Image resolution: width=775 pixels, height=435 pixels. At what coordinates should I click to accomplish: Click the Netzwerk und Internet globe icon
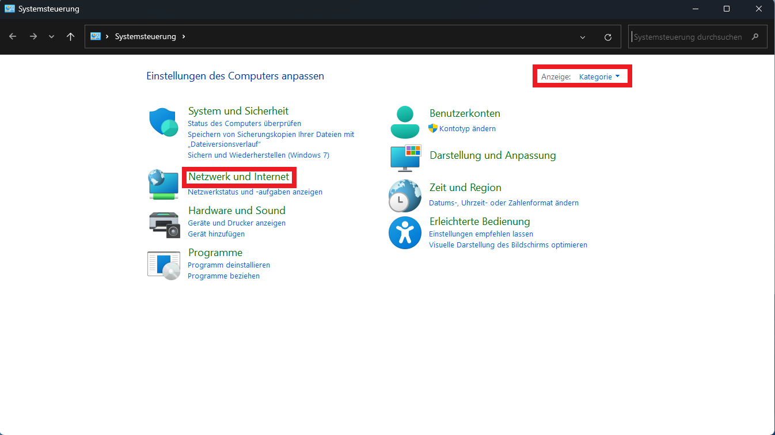(164, 185)
